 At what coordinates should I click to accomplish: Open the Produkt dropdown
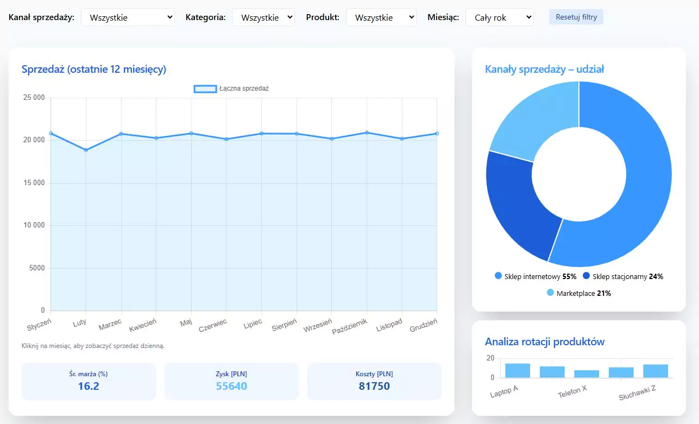381,17
